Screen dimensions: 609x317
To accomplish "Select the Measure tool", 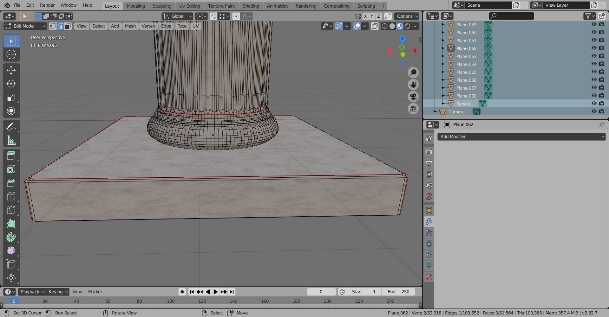I will tap(11, 140).
